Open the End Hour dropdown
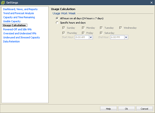The width and height of the screenshot is (155, 113). click(126, 37)
